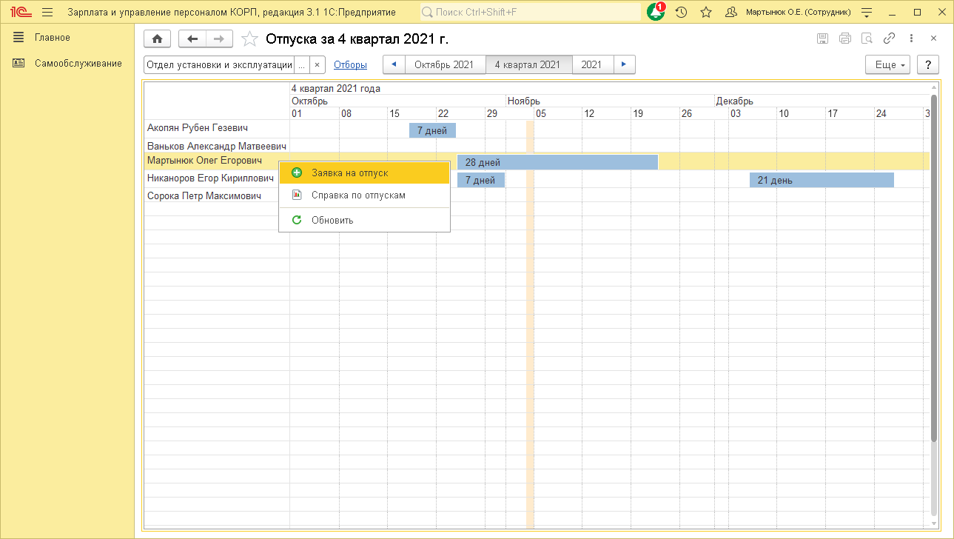Screen dimensions: 954x539
Task: Open the 1C main logo menu
Action: pos(20,13)
